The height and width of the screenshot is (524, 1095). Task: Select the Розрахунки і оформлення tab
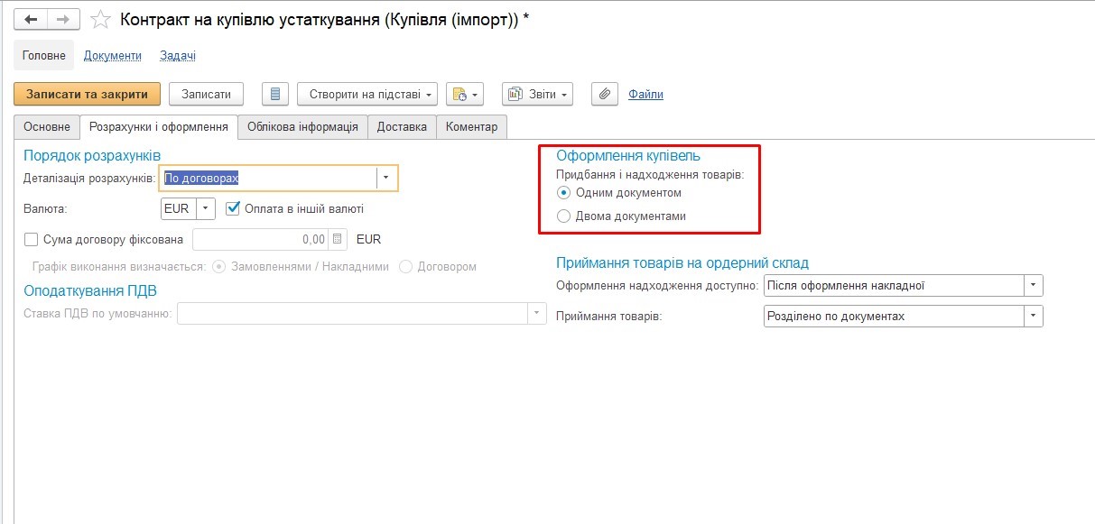[159, 127]
